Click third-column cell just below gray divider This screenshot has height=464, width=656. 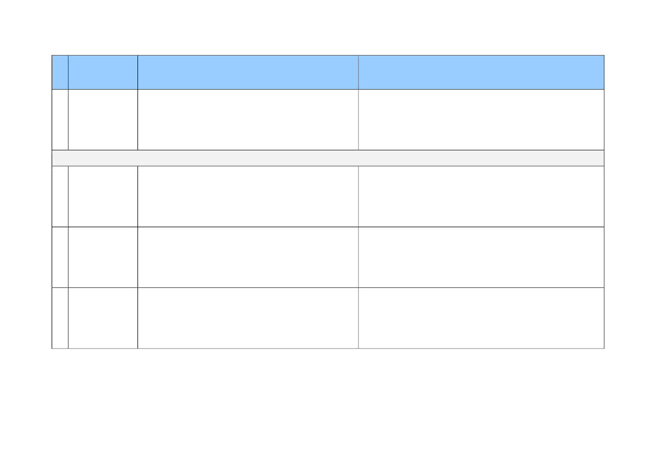[x=247, y=196]
